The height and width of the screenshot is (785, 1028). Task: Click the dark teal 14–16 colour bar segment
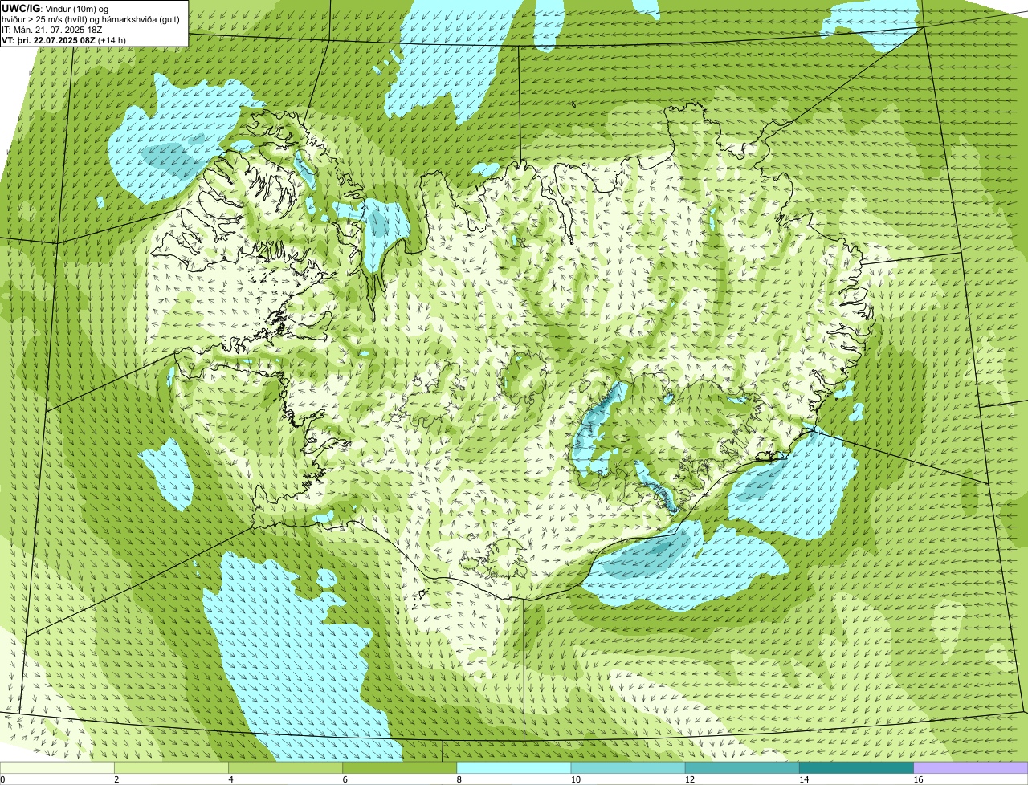(x=856, y=768)
